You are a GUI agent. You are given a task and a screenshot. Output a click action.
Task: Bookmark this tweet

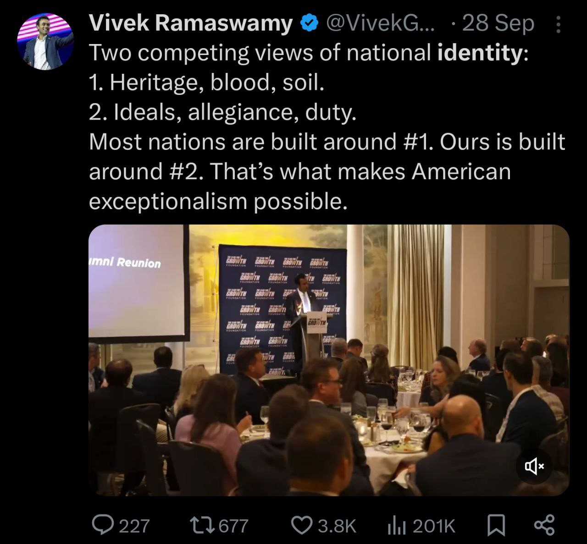click(x=496, y=526)
